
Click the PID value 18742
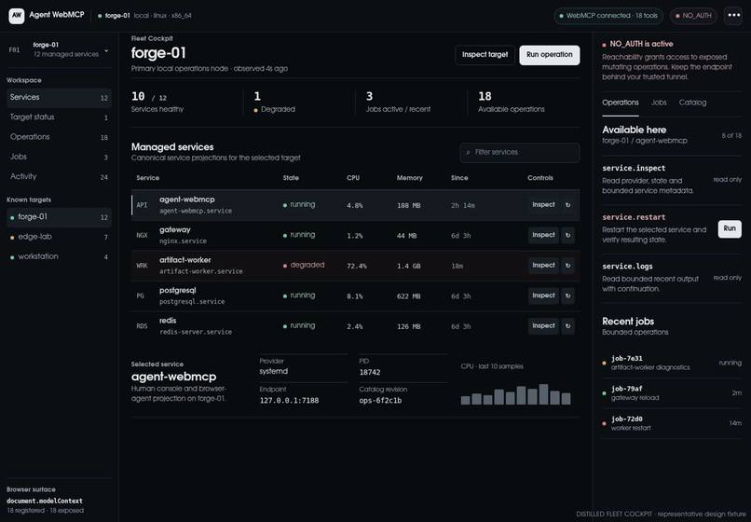370,373
